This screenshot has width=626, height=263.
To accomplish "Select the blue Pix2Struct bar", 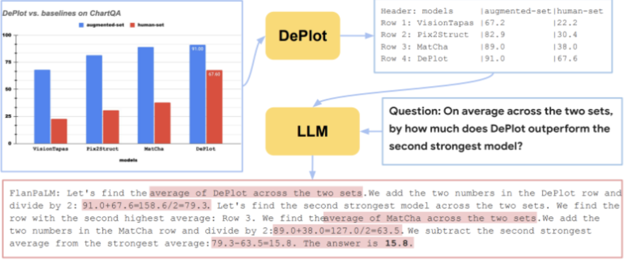I will click(94, 99).
